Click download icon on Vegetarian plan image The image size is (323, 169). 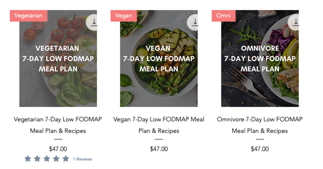[x=94, y=22]
